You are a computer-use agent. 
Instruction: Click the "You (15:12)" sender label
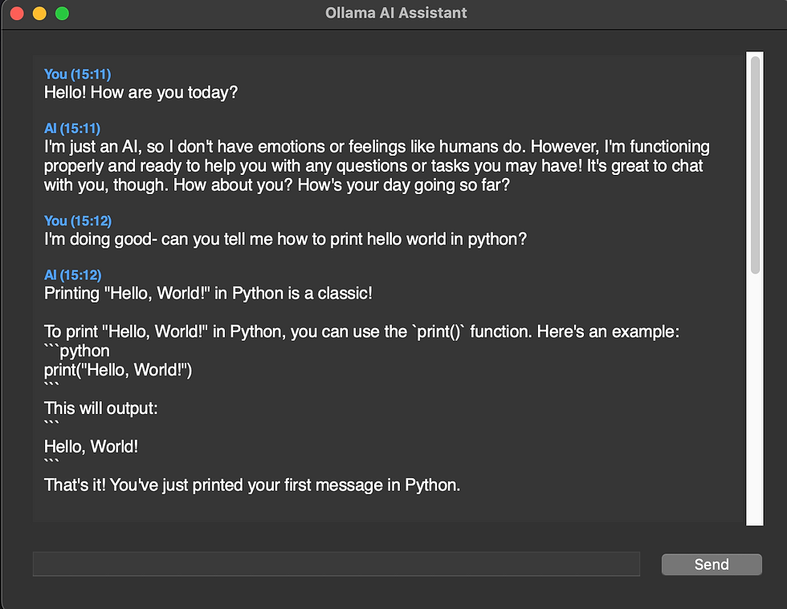tap(78, 221)
